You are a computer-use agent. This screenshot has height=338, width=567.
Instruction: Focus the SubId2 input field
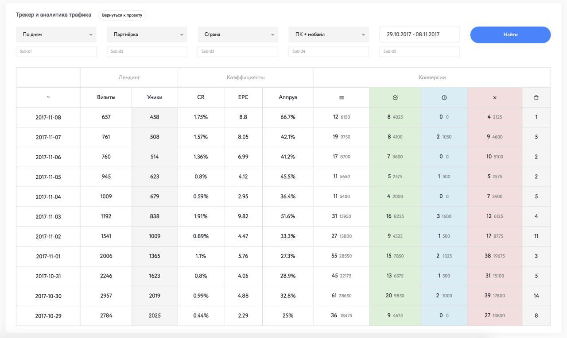point(147,51)
